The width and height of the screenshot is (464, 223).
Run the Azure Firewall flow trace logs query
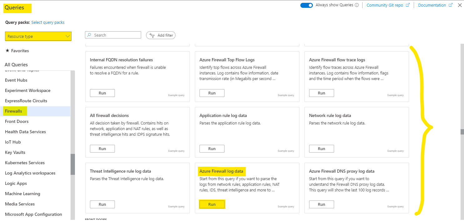pos(322,93)
